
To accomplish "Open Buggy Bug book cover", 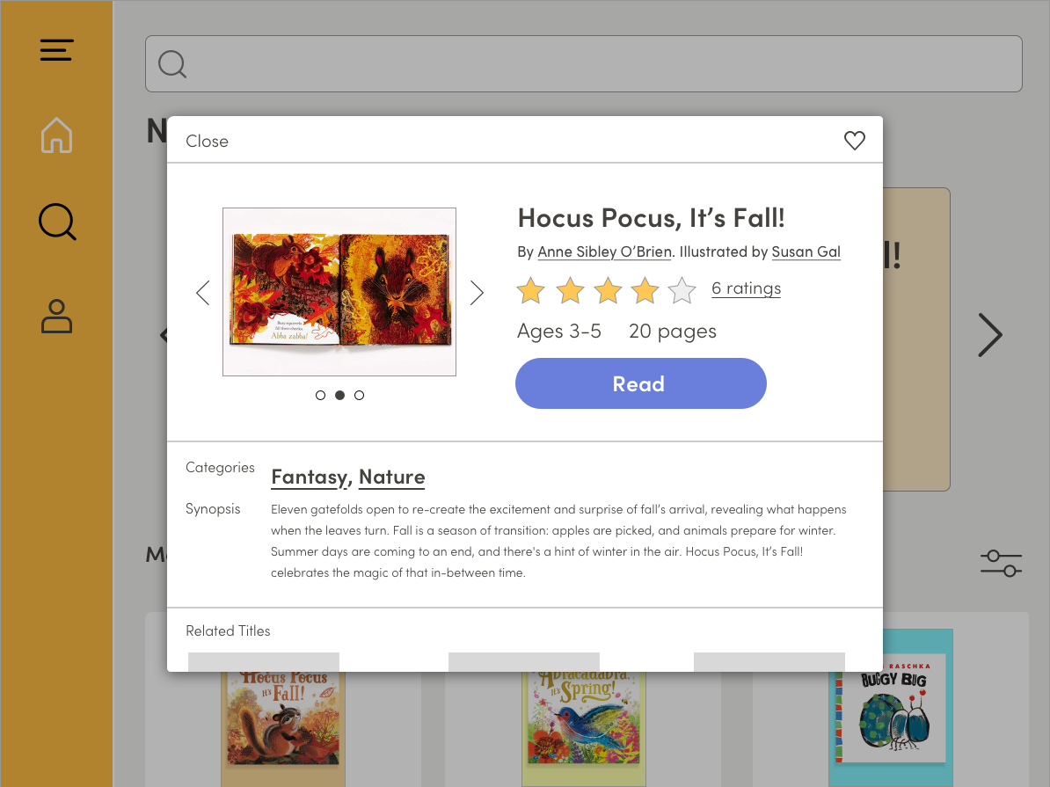I will [892, 707].
